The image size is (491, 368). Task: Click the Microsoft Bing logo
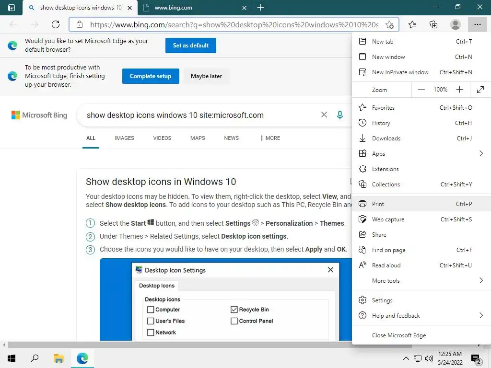(39, 115)
